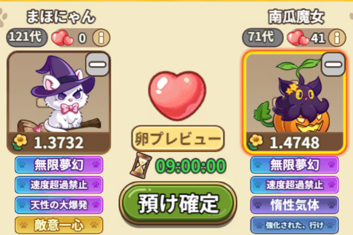
Task: Open the 卵プレビュー egg preview
Action: point(178,138)
